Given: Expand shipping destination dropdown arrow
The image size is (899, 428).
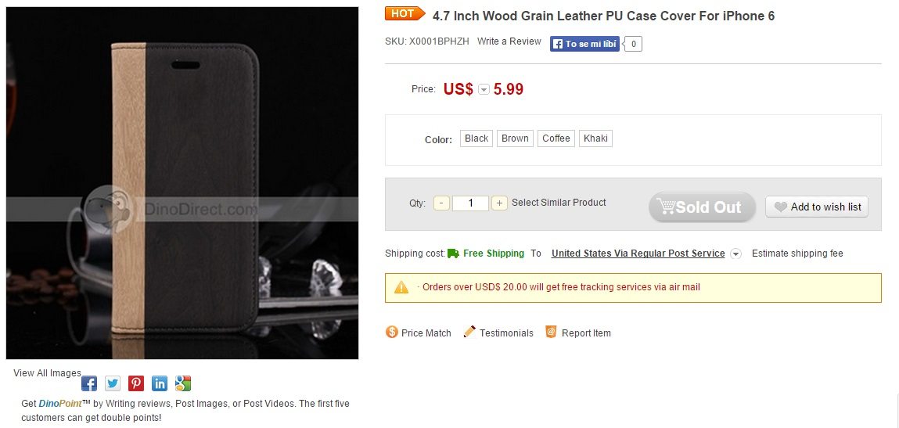Looking at the screenshot, I should pos(736,254).
